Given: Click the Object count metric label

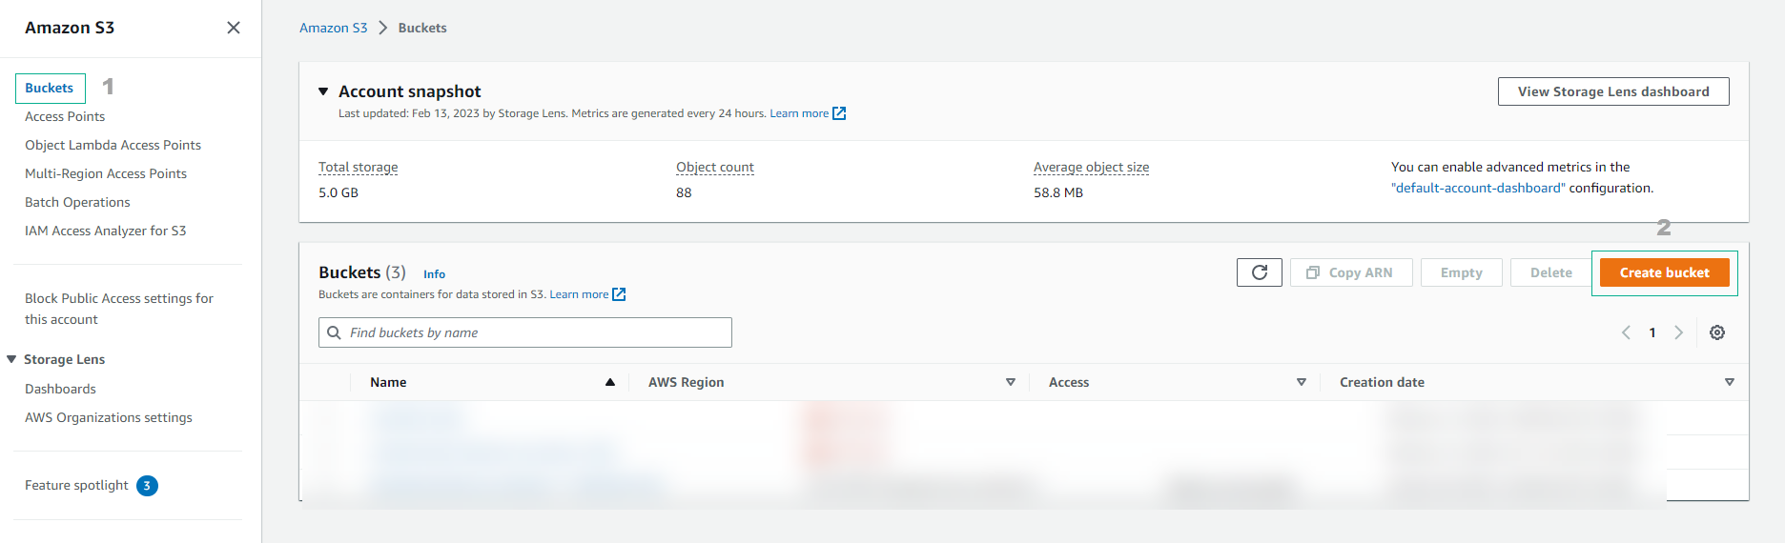Looking at the screenshot, I should click(715, 167).
